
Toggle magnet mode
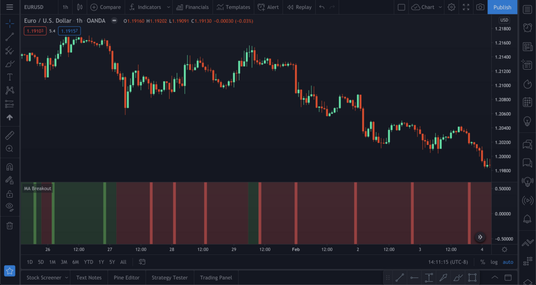tap(10, 167)
